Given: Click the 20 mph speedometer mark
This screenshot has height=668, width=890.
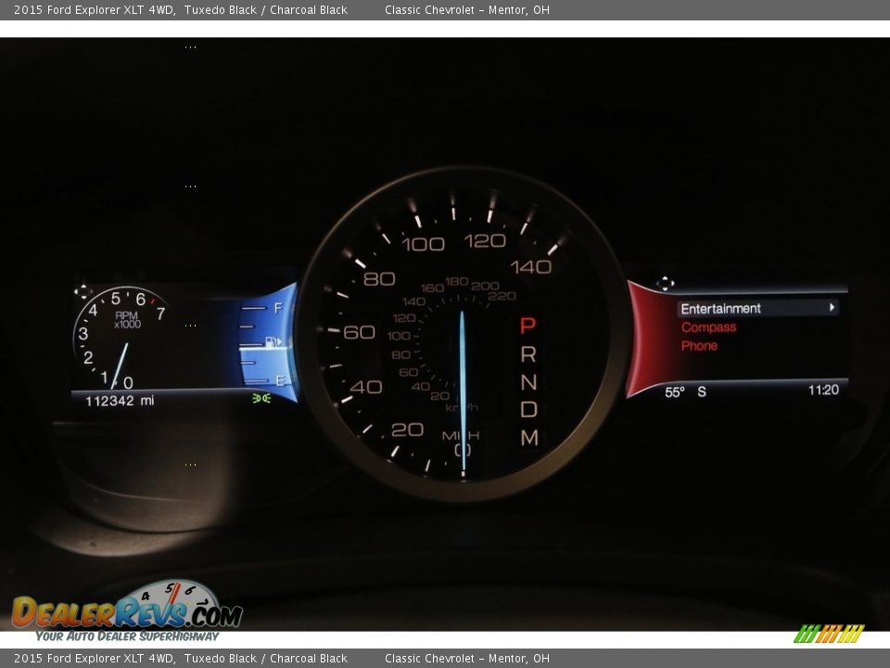Looking at the screenshot, I should coord(407,430).
